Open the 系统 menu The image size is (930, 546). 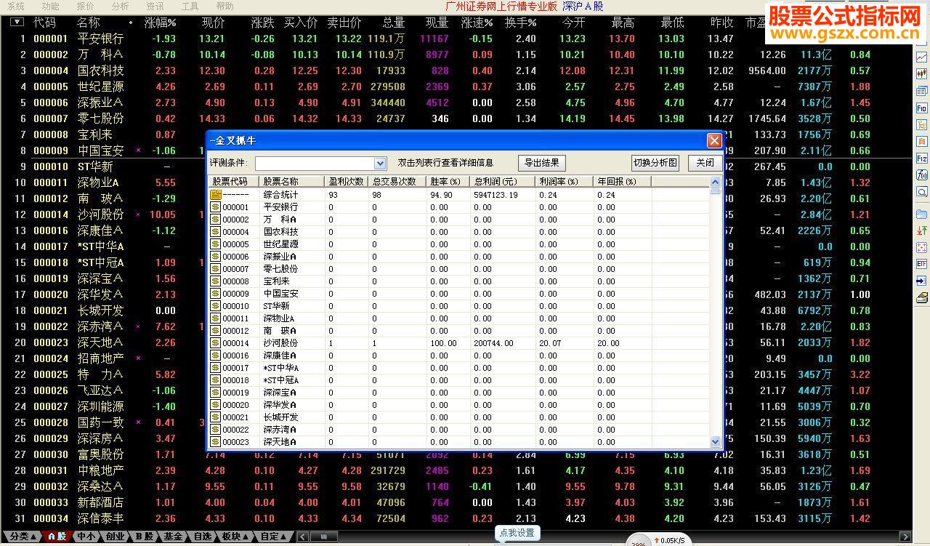16,6
